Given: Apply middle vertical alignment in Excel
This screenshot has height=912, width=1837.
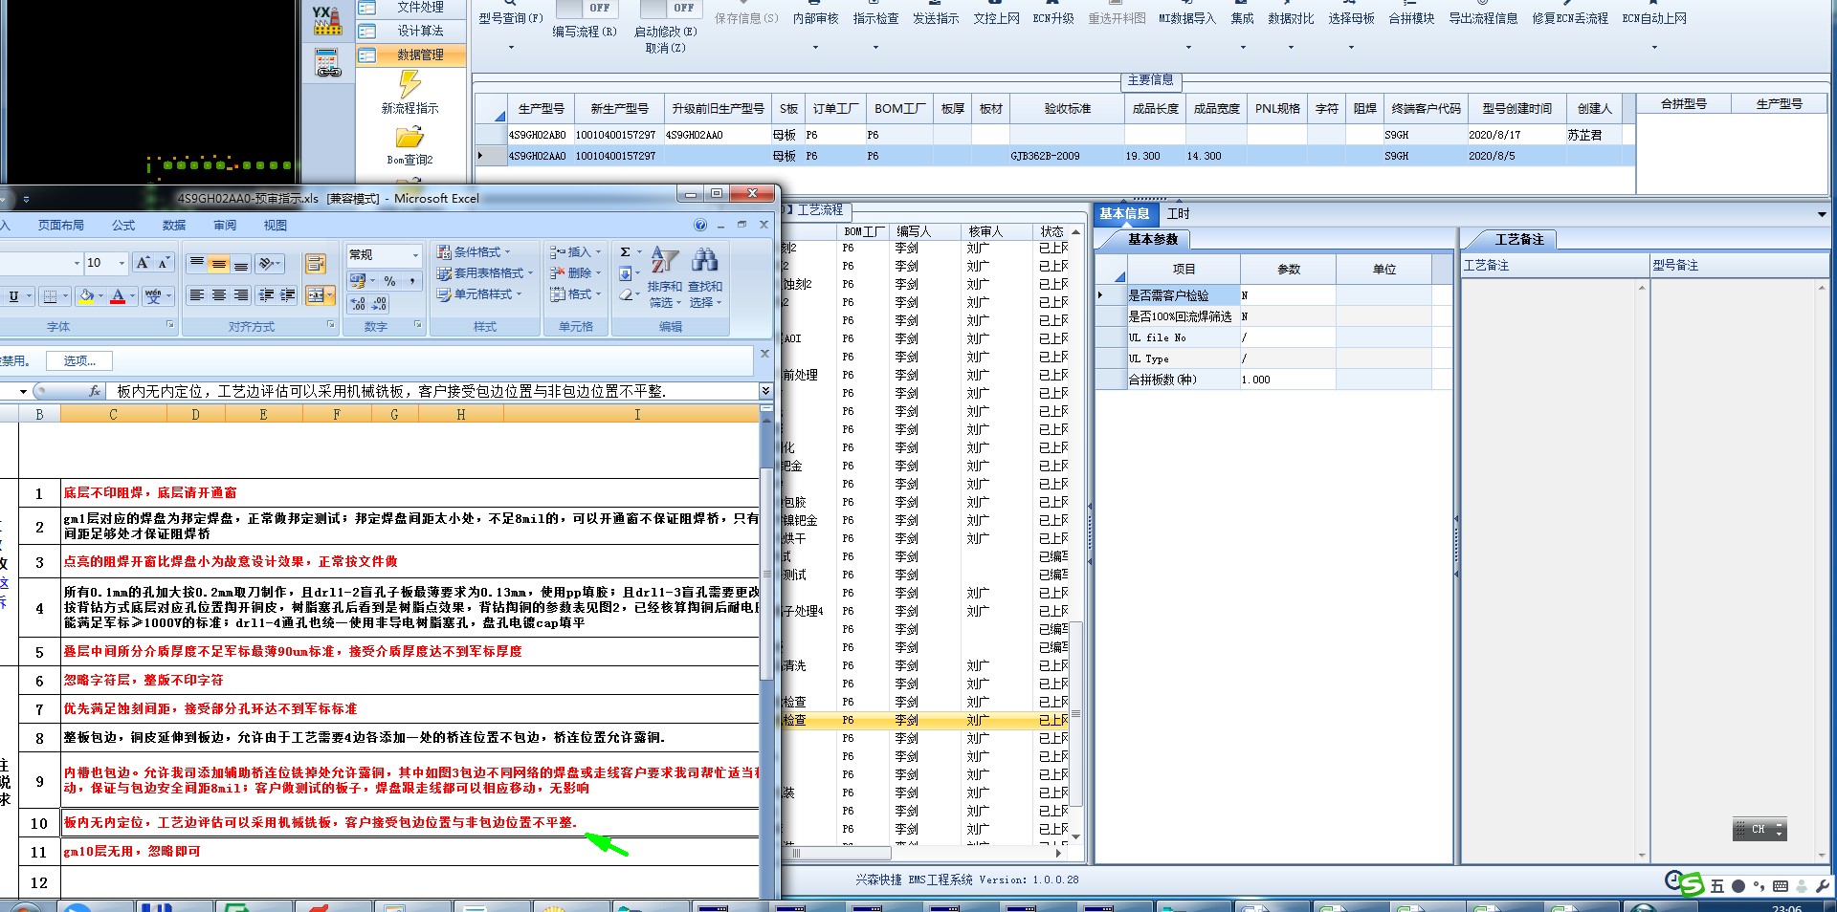Looking at the screenshot, I should [219, 263].
